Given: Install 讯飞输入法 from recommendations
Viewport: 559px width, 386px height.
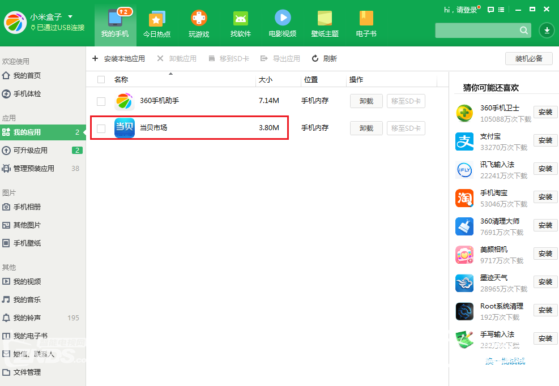Looking at the screenshot, I should pyautogui.click(x=545, y=169).
